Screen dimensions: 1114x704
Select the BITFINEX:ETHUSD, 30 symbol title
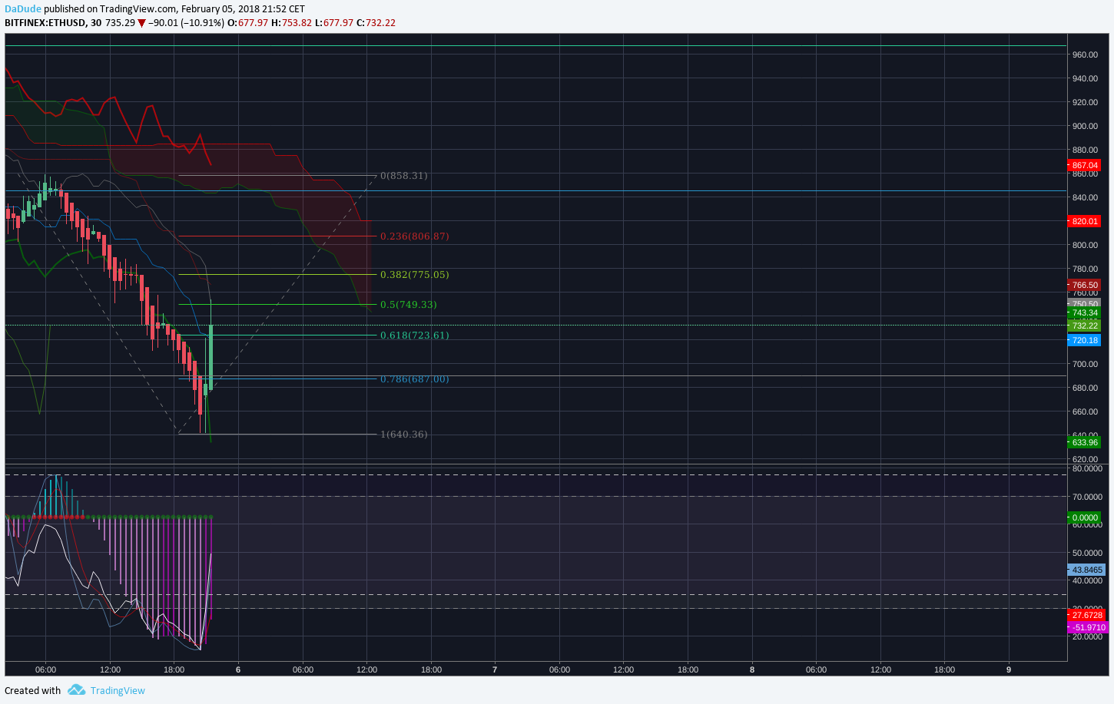(x=53, y=23)
